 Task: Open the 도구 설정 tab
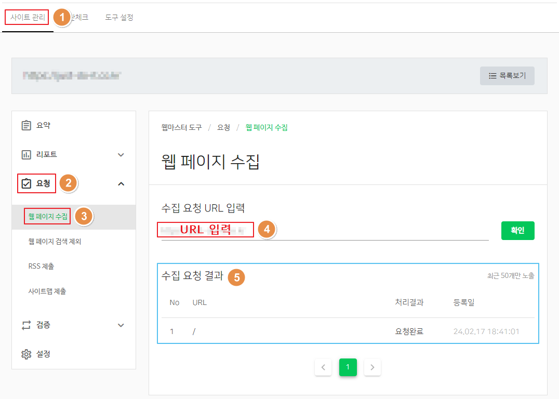click(119, 17)
